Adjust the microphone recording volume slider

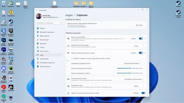pos(130,68)
